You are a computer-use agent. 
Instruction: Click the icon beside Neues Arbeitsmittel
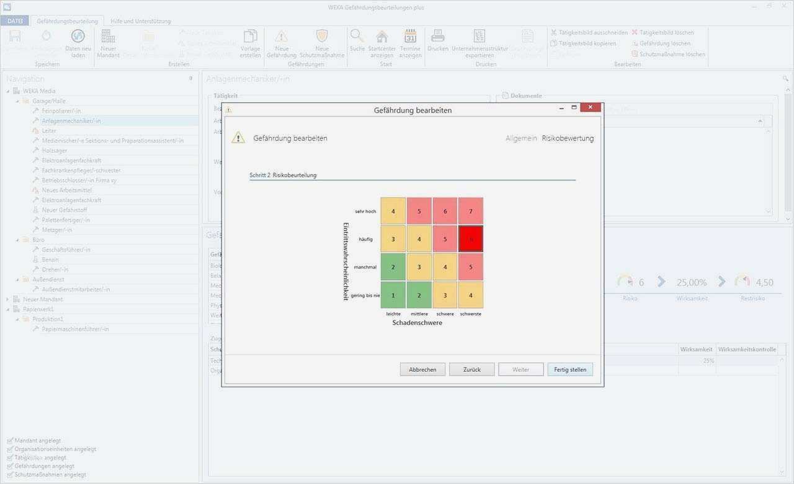tap(36, 190)
